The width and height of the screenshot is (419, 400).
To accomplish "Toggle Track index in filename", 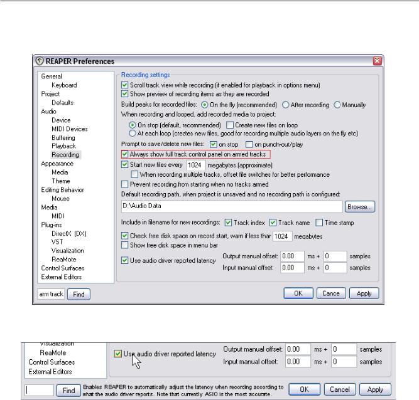I will 228,223.
